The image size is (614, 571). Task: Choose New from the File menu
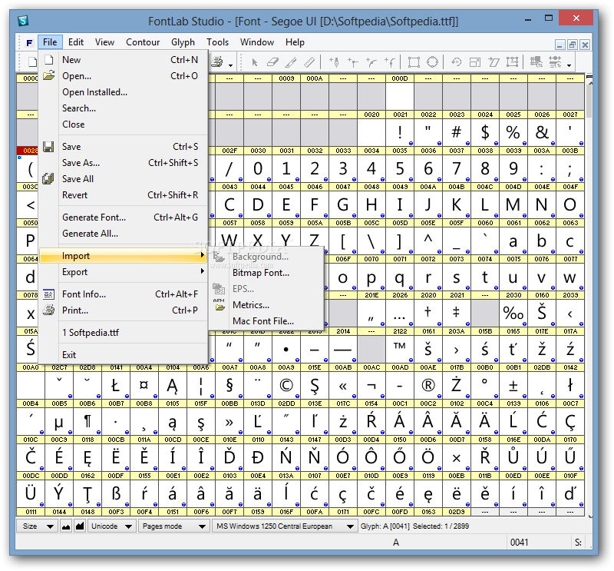pos(123,60)
